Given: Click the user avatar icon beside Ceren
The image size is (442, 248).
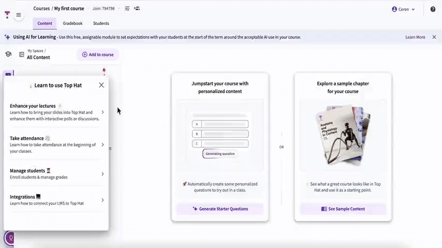Looking at the screenshot, I should [x=394, y=9].
